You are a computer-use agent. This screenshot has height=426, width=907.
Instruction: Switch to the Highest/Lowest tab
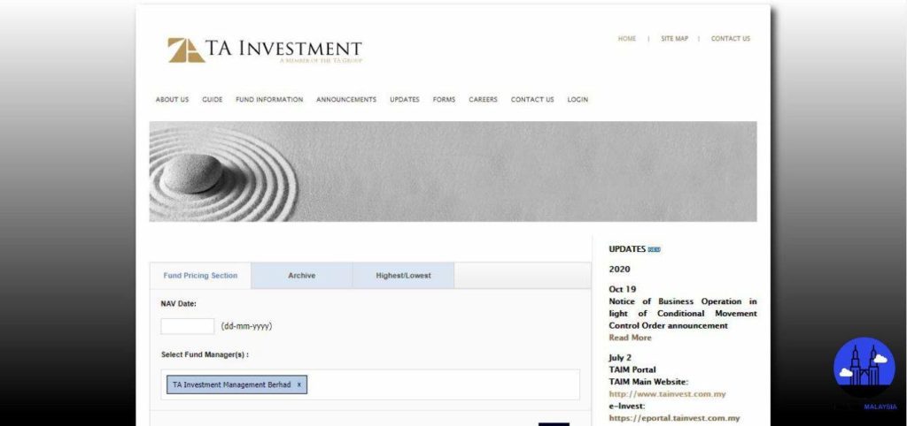point(403,276)
